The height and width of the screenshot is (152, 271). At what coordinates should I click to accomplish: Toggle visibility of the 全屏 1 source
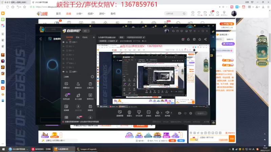(63, 72)
